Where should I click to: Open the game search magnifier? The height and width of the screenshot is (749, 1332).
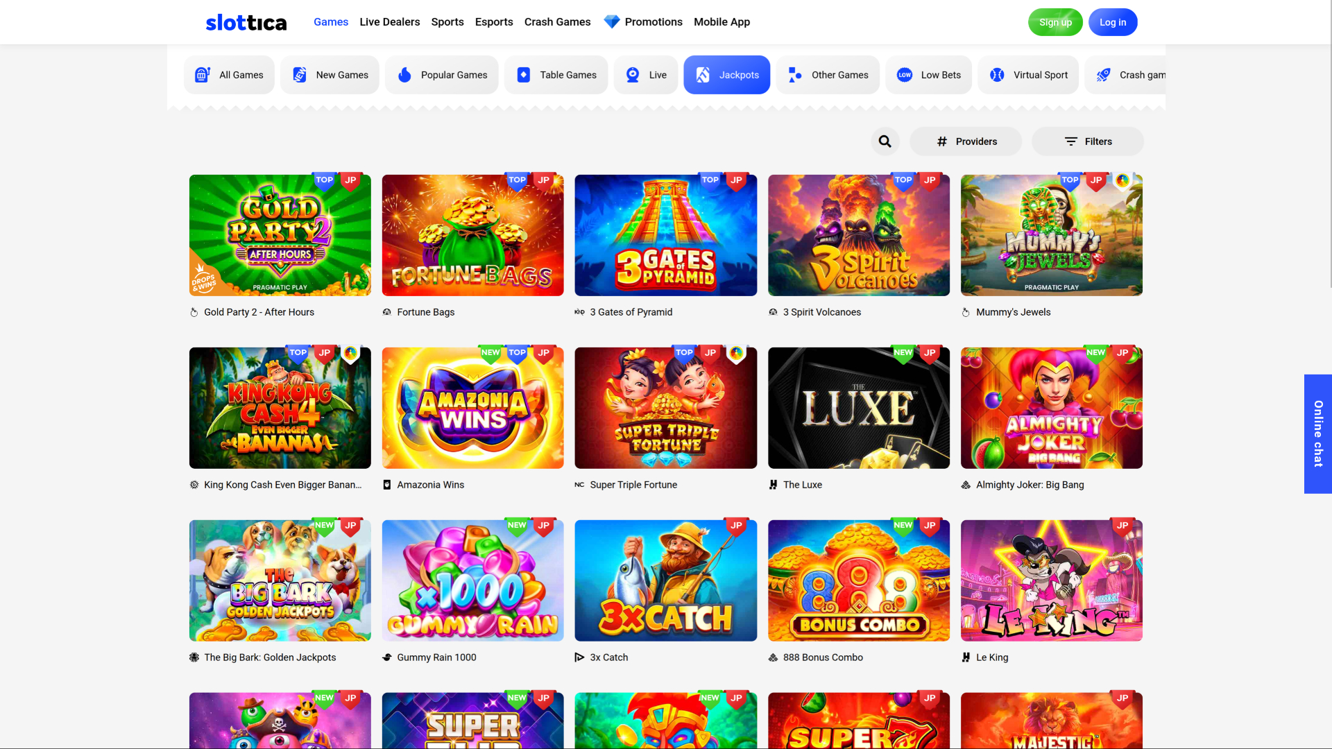[885, 141]
